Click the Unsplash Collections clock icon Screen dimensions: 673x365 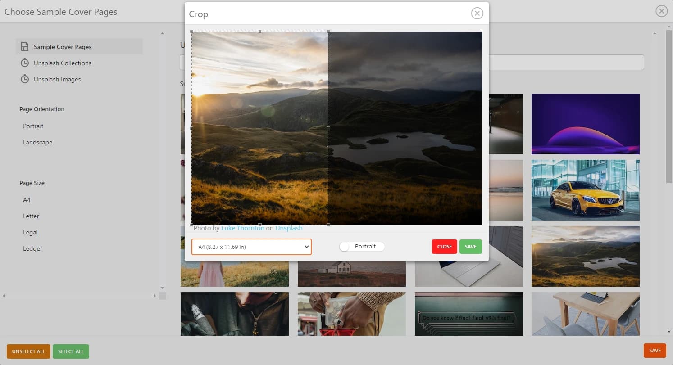[x=25, y=63]
